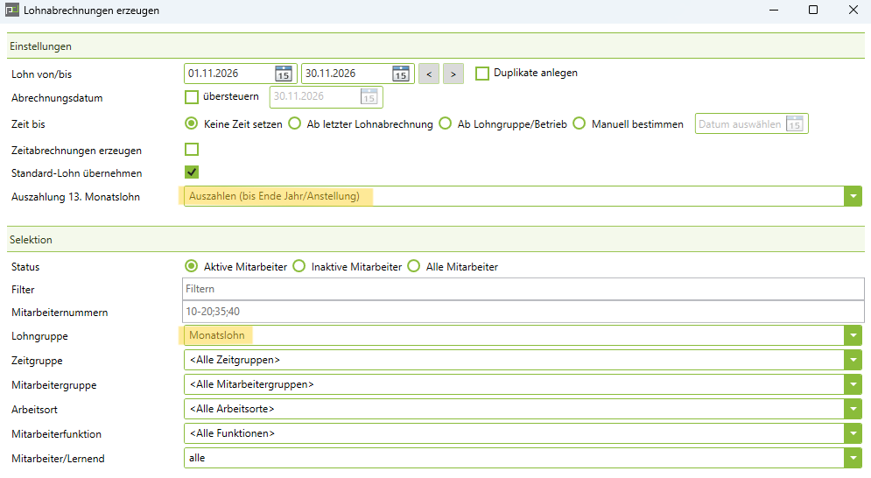Open the Lohngruppe dropdown arrow
871x478 pixels.
click(x=853, y=336)
